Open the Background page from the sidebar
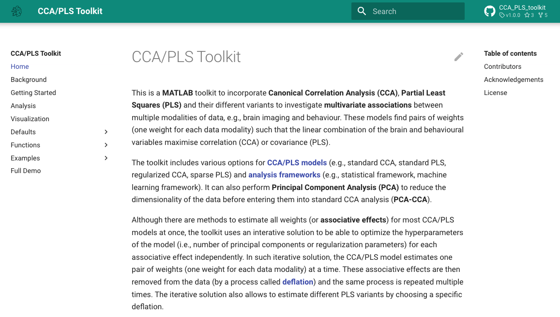560x317 pixels. coord(29,79)
